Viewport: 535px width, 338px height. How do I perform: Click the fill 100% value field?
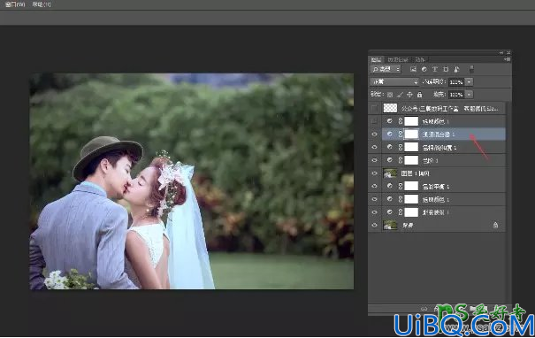[456, 94]
